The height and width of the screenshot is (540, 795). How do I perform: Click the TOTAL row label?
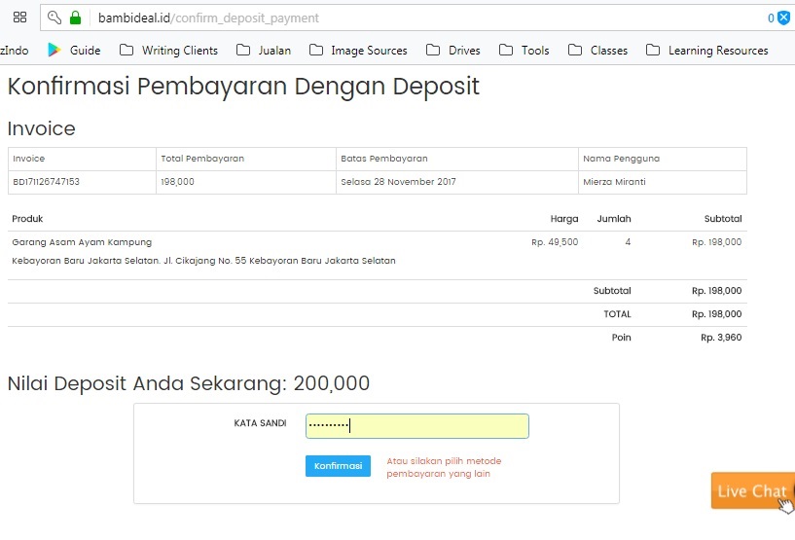pos(617,314)
